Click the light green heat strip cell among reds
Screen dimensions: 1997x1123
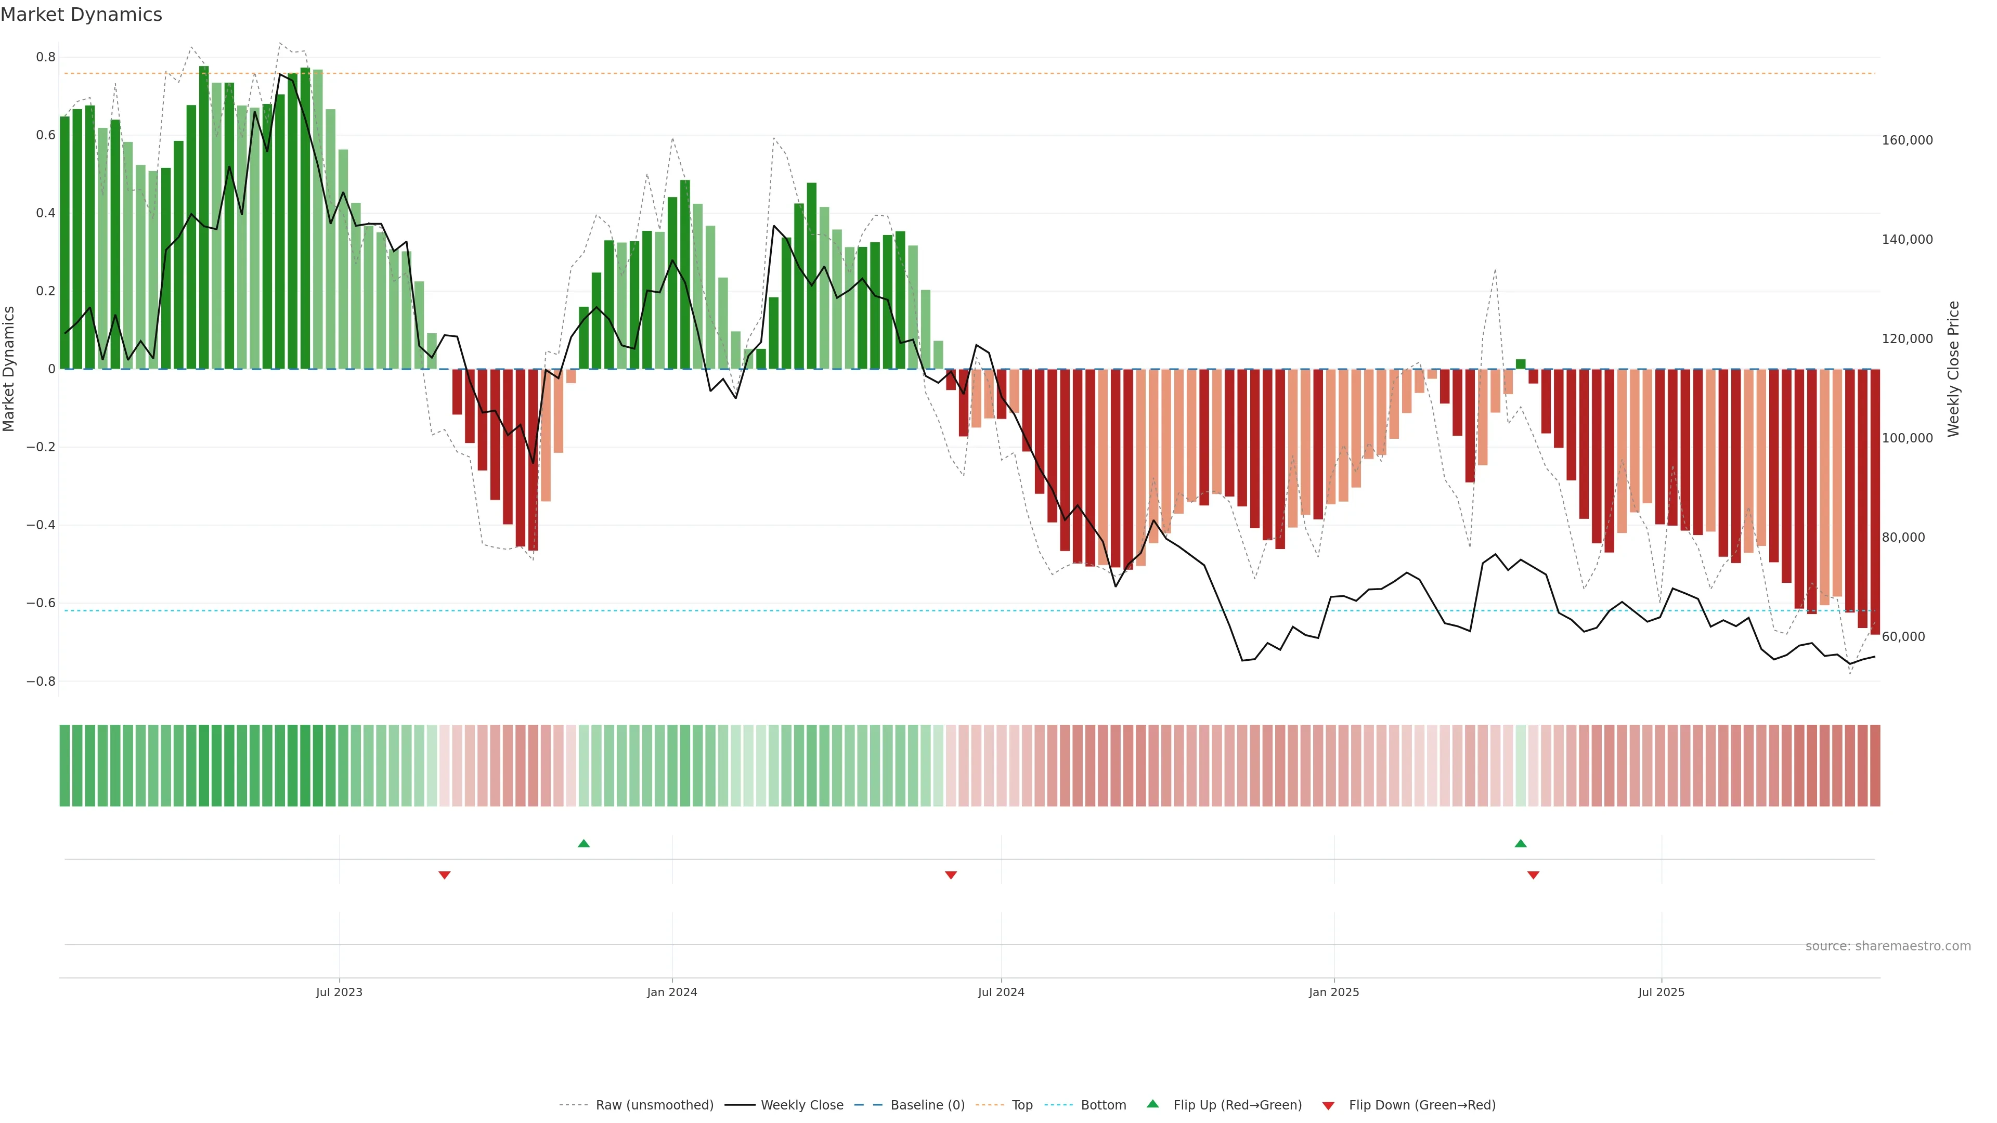tap(1520, 765)
